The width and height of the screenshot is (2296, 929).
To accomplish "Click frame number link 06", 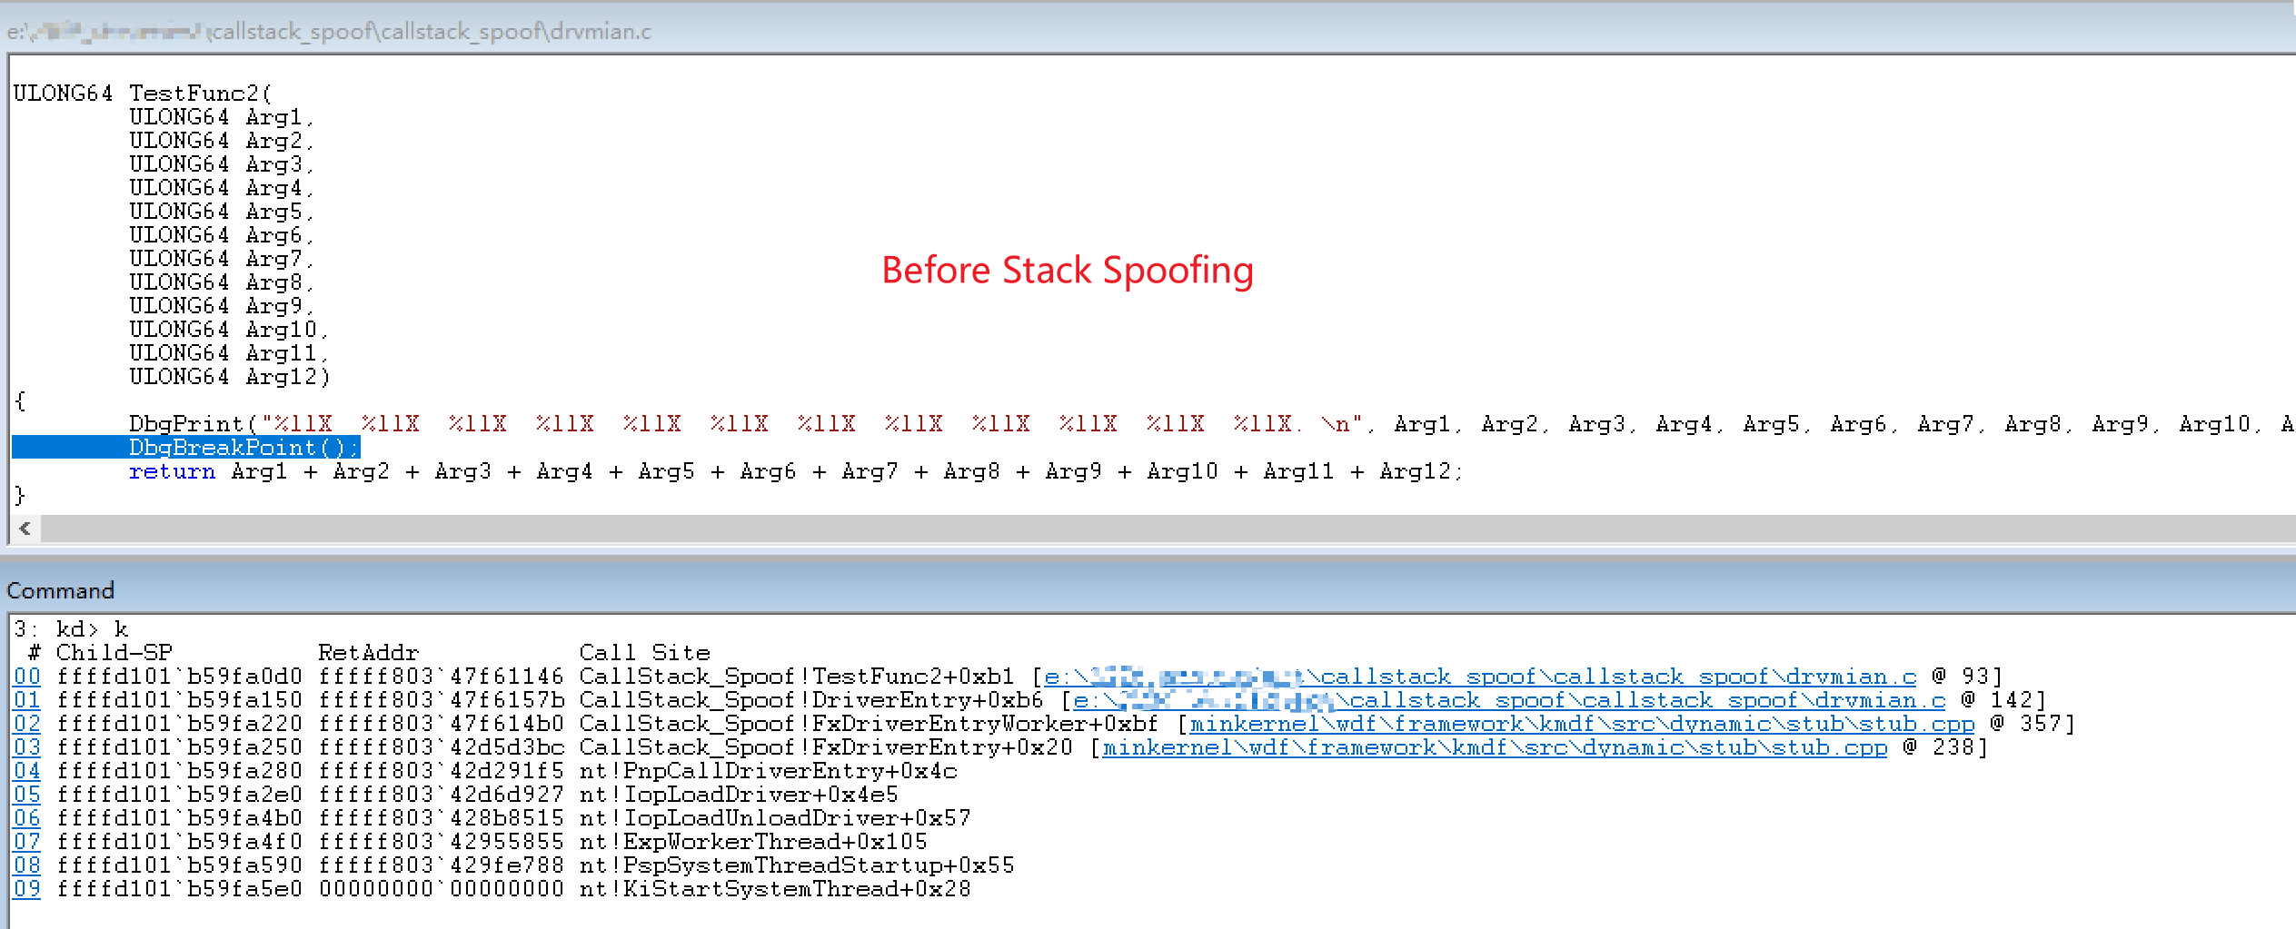I will [27, 818].
